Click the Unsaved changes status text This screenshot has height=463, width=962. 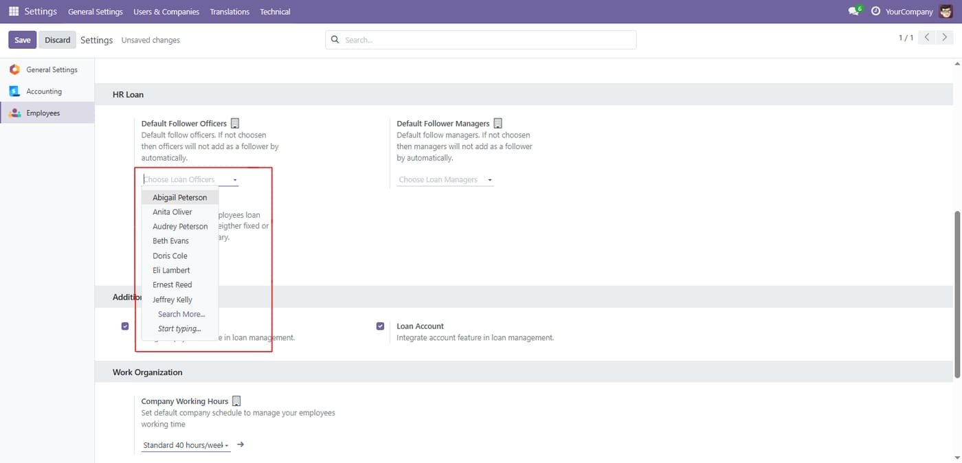point(150,41)
